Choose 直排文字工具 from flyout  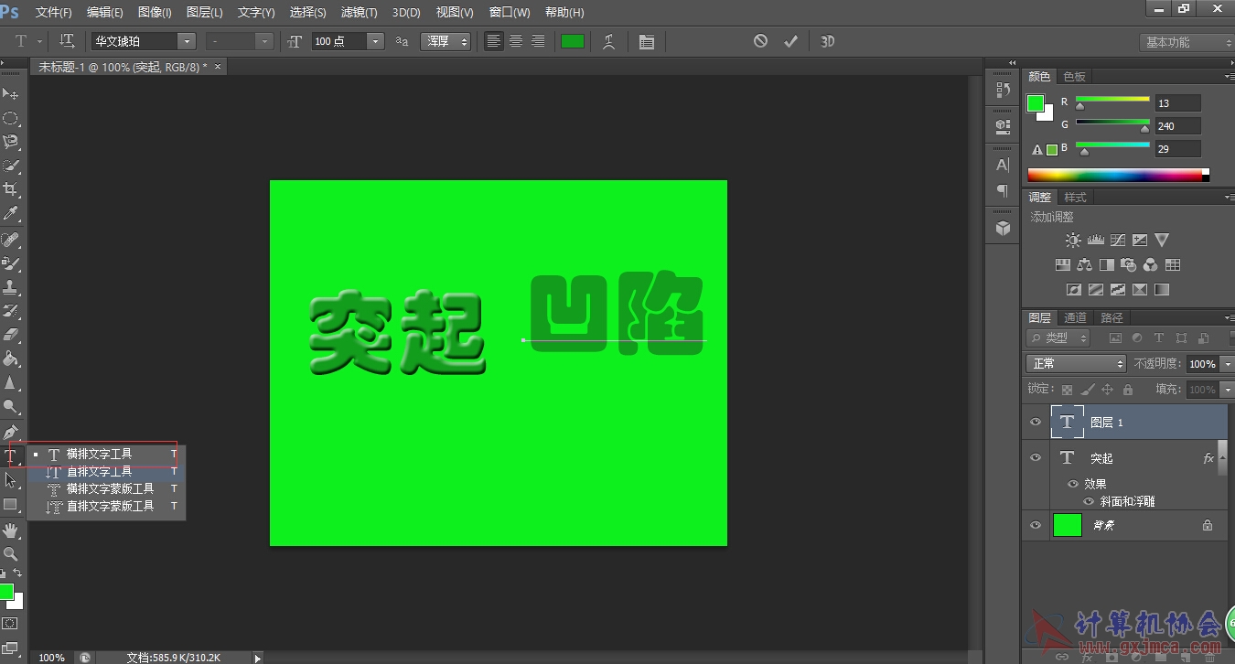click(106, 471)
